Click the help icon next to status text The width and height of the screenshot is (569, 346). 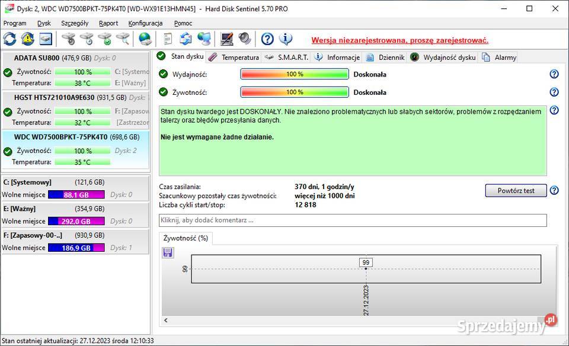pos(554,110)
